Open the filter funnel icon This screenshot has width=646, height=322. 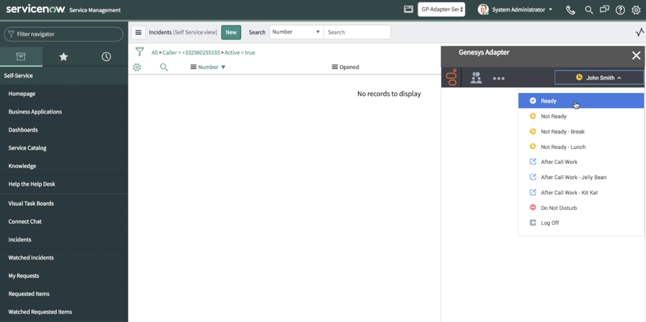(140, 52)
